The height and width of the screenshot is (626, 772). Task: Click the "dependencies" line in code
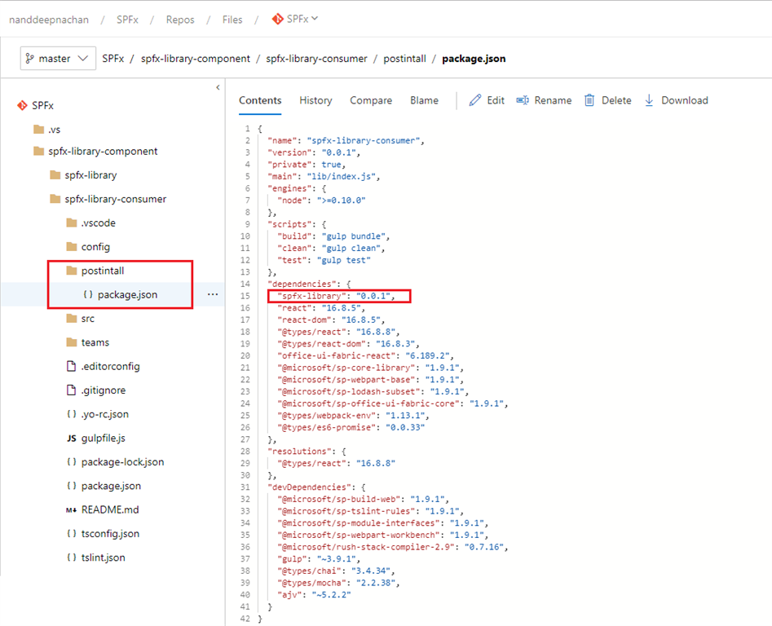coord(309,284)
